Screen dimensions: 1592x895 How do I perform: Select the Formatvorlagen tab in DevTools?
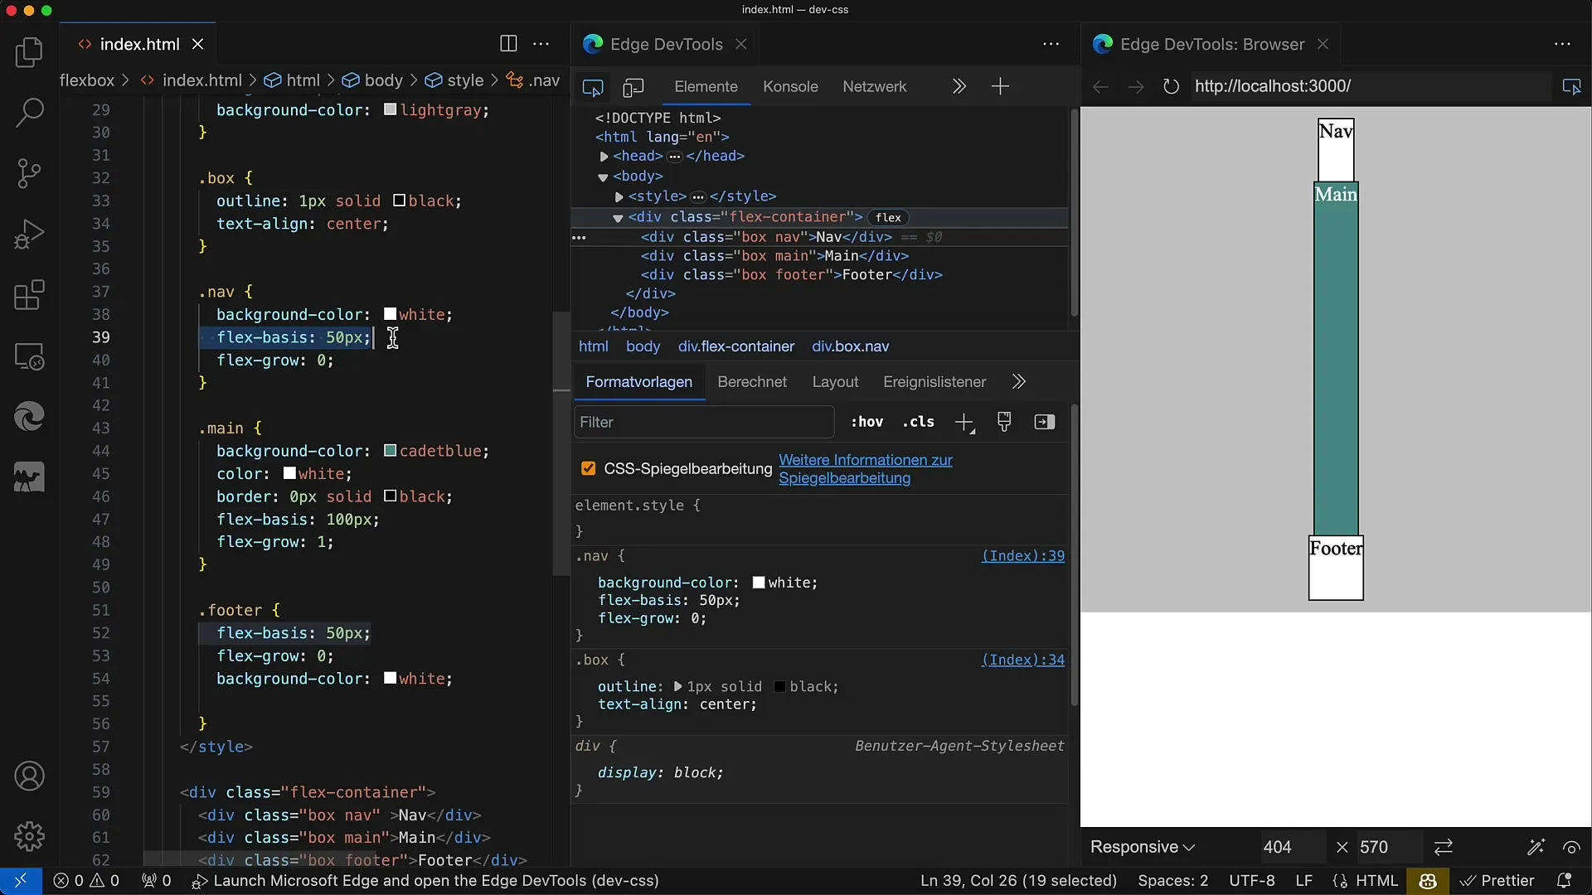point(638,381)
